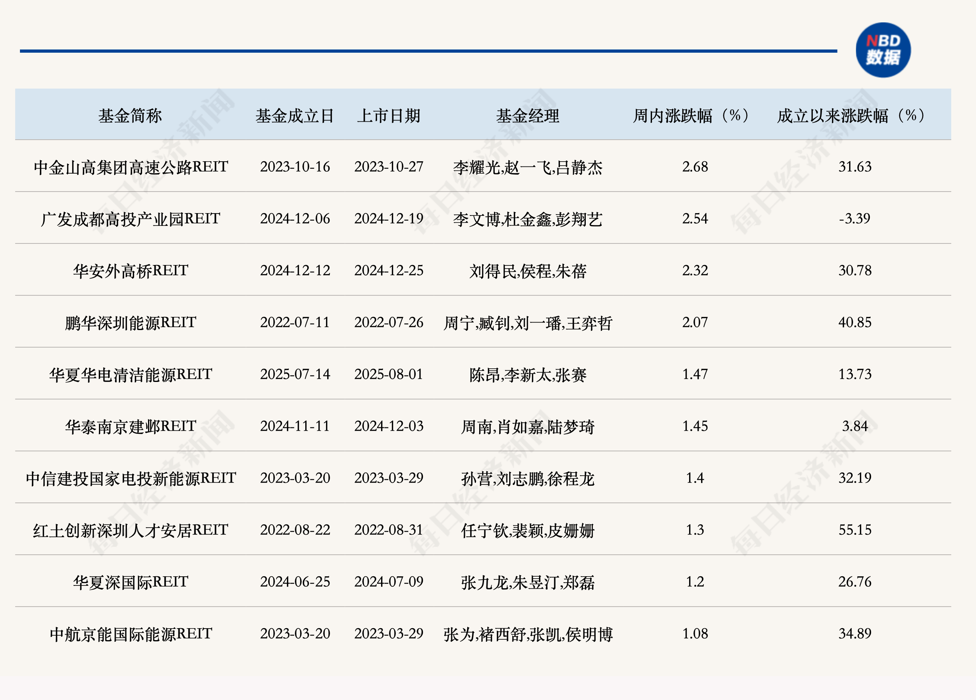Select since-inception value 55.15
Viewport: 976px width, 700px height.
855,530
